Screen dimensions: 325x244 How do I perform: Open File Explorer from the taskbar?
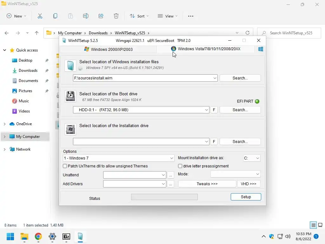click(24, 236)
